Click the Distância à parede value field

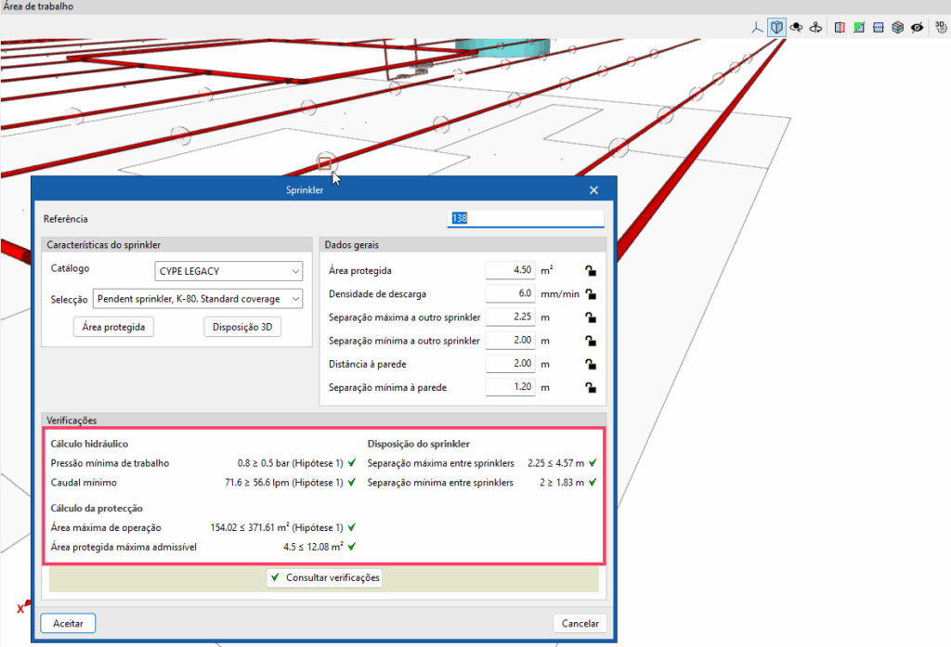click(510, 363)
